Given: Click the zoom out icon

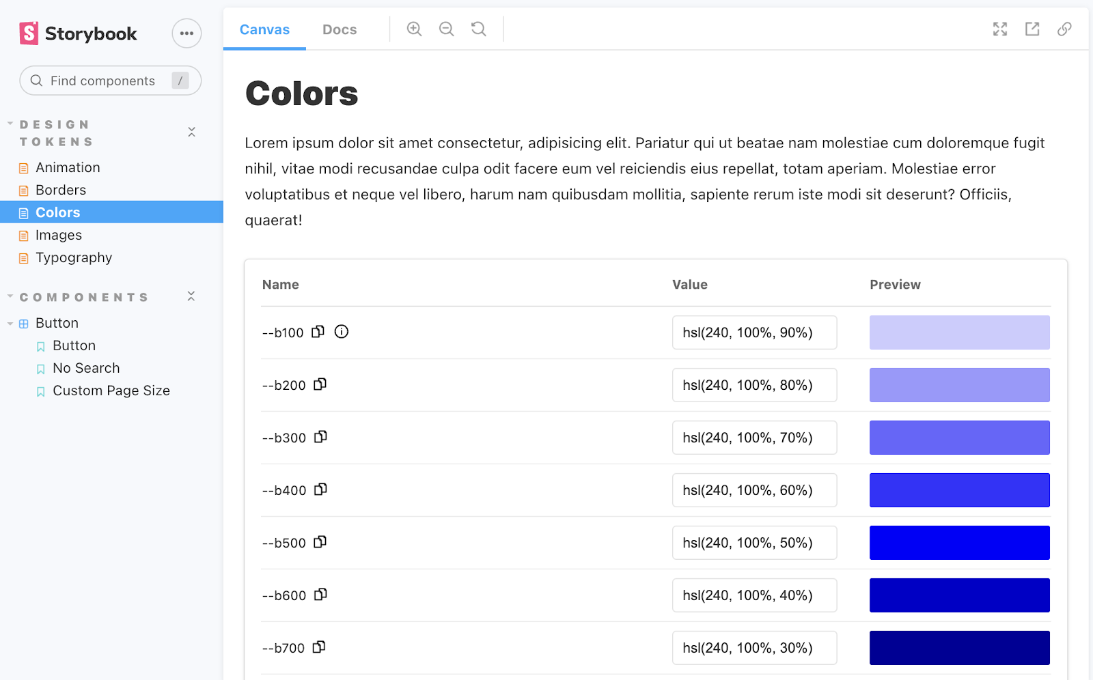Looking at the screenshot, I should (x=446, y=29).
